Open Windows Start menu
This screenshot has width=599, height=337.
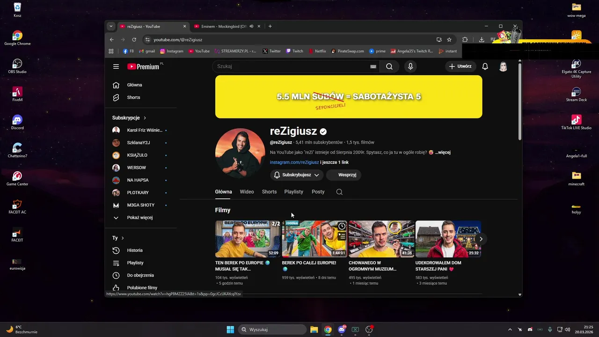pos(230,330)
